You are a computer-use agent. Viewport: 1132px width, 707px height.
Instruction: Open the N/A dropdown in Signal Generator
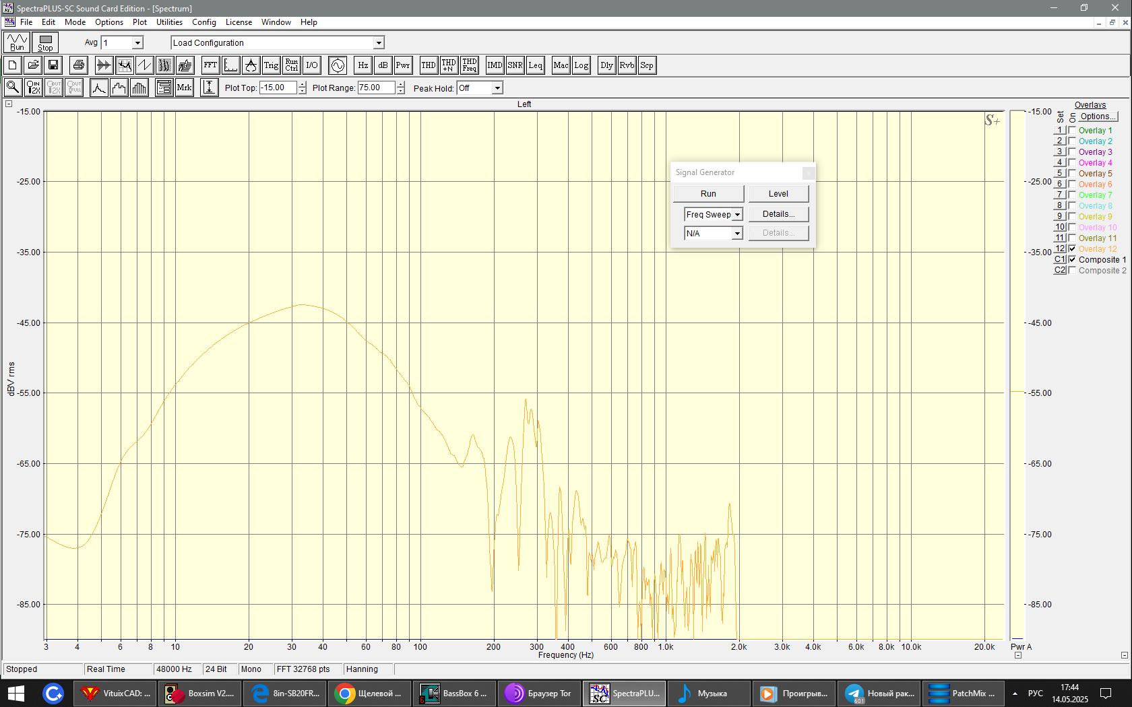737,234
